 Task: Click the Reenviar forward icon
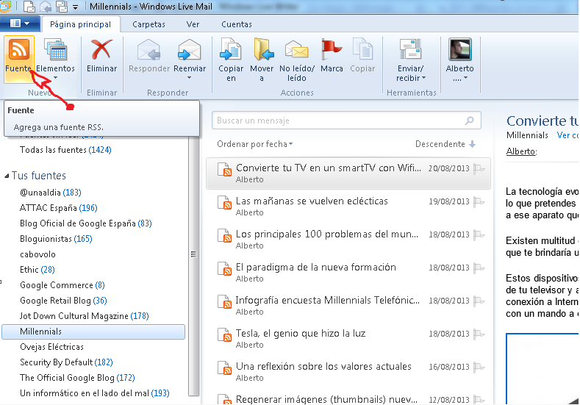coord(190,49)
